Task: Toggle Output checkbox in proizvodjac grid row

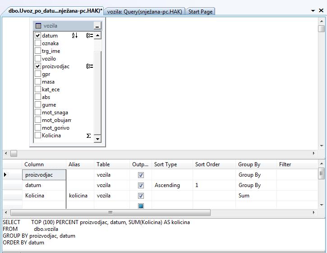Action: [141, 175]
